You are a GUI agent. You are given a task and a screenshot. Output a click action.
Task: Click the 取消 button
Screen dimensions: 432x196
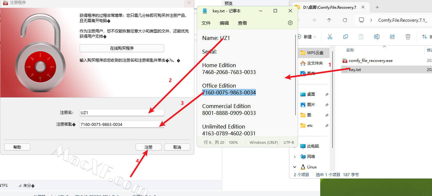point(177,147)
